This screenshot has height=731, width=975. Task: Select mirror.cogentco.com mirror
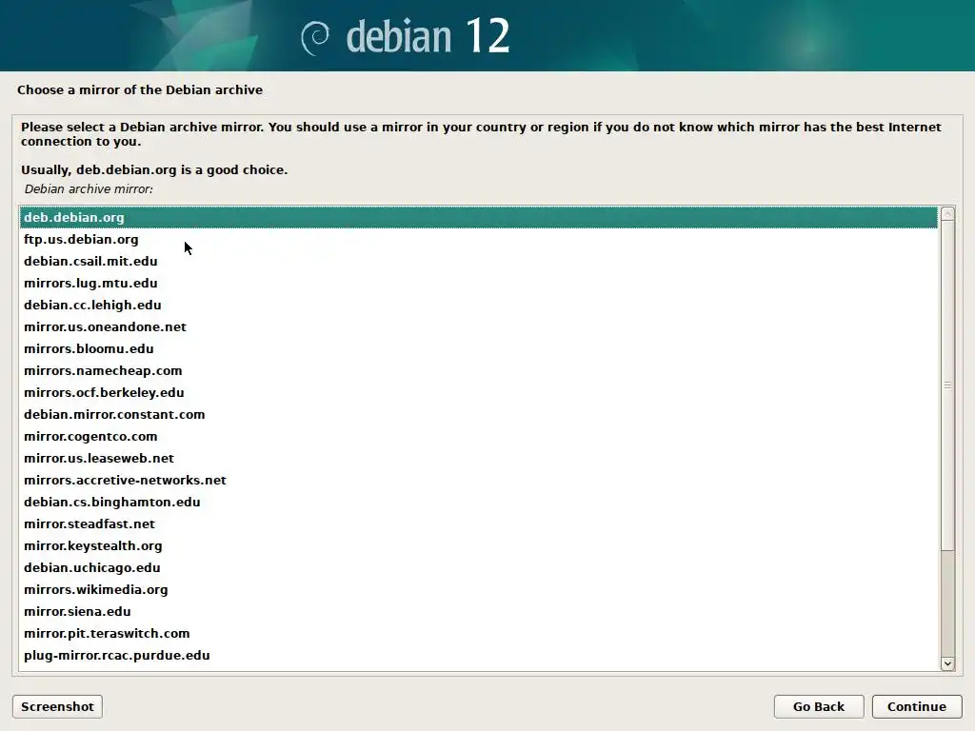pyautogui.click(x=478, y=436)
